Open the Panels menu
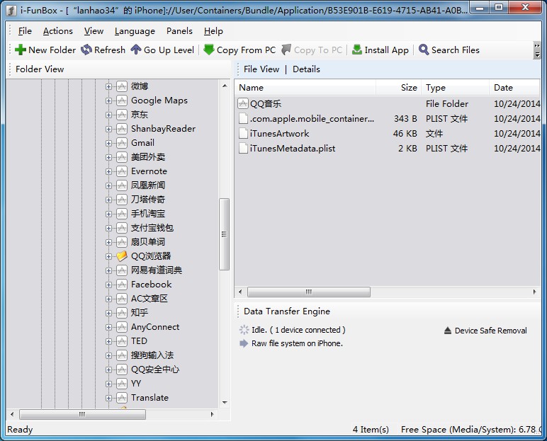 tap(179, 31)
